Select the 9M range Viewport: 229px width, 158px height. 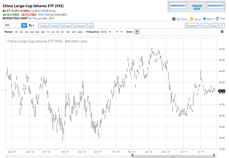tap(43, 32)
